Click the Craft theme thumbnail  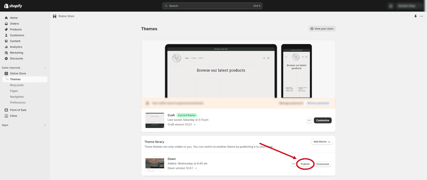[x=155, y=120]
